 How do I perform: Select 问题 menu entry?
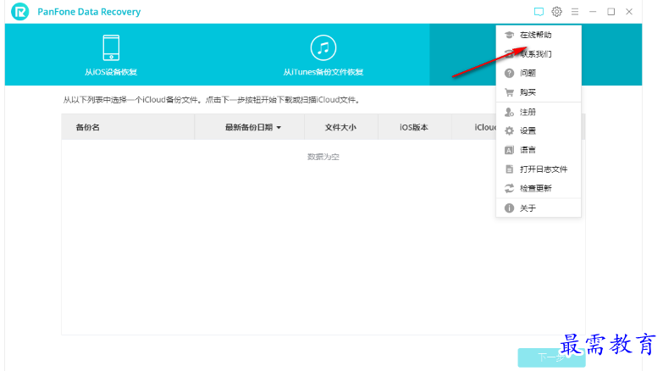pyautogui.click(x=539, y=73)
